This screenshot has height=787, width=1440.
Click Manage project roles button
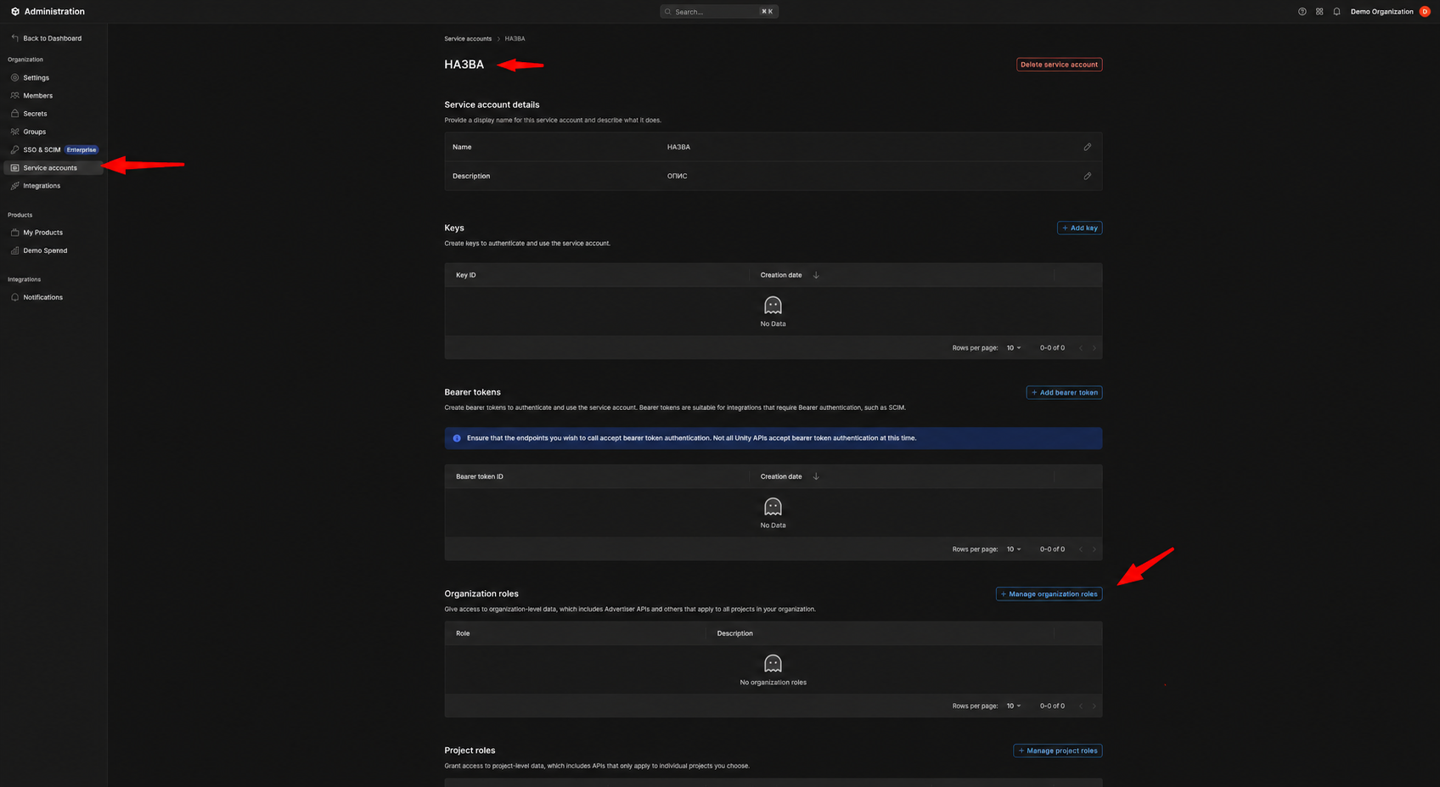click(x=1057, y=750)
